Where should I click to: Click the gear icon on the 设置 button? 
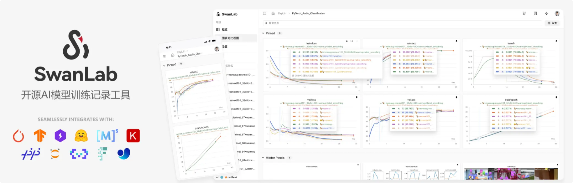pyautogui.click(x=549, y=23)
